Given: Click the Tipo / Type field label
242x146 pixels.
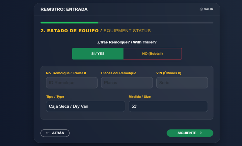Looking at the screenshot, I should click(x=55, y=97).
